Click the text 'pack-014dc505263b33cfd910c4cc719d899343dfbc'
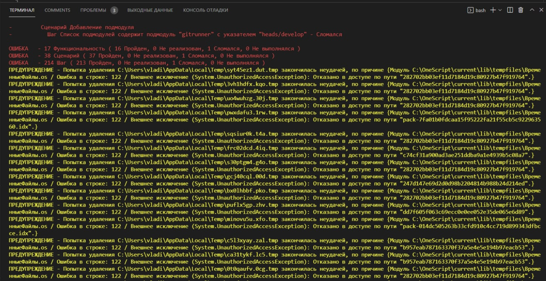 point(471,226)
